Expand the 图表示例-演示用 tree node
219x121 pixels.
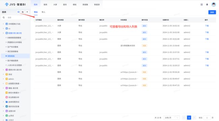point(3,70)
